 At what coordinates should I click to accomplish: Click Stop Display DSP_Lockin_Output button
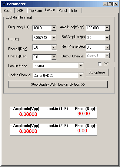click(x=58, y=84)
